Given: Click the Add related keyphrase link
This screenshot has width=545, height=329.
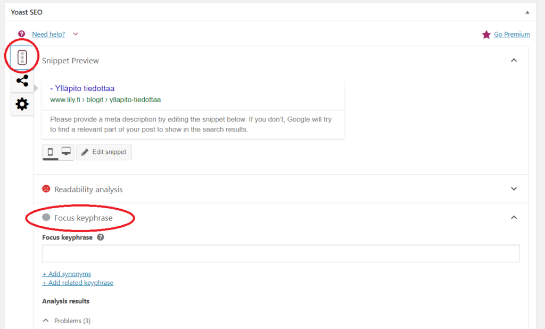Looking at the screenshot, I should pyautogui.click(x=78, y=283).
